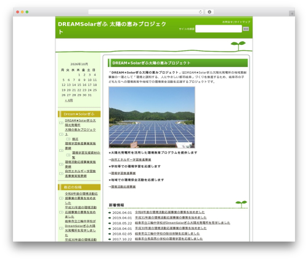
Task: Click the browser address bar
Action: pos(146,12)
